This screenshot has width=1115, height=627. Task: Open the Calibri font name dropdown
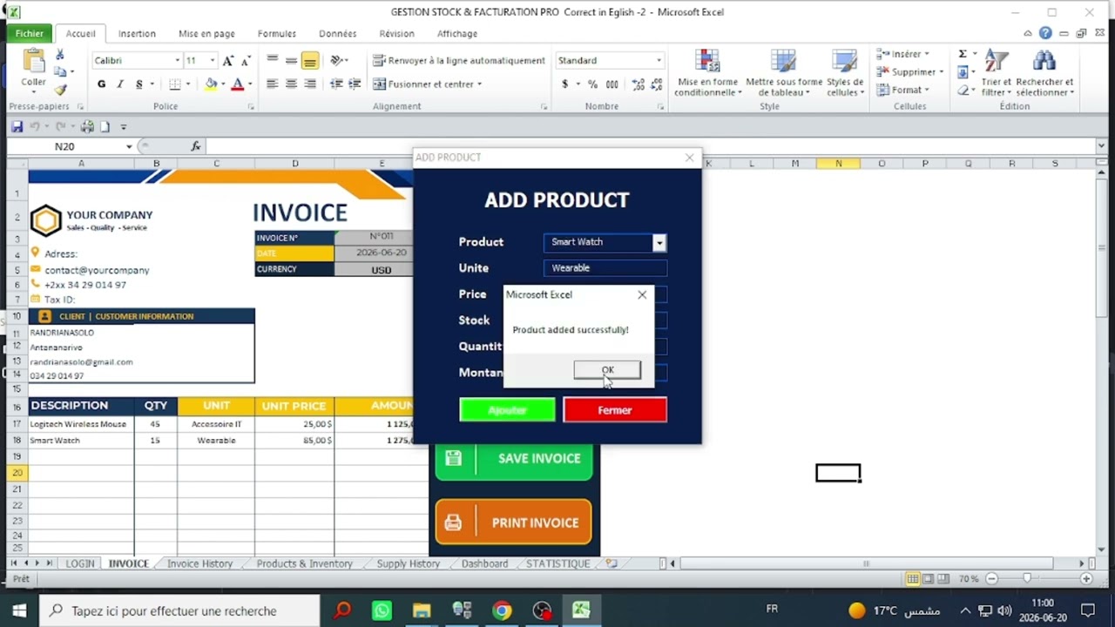[x=177, y=61]
